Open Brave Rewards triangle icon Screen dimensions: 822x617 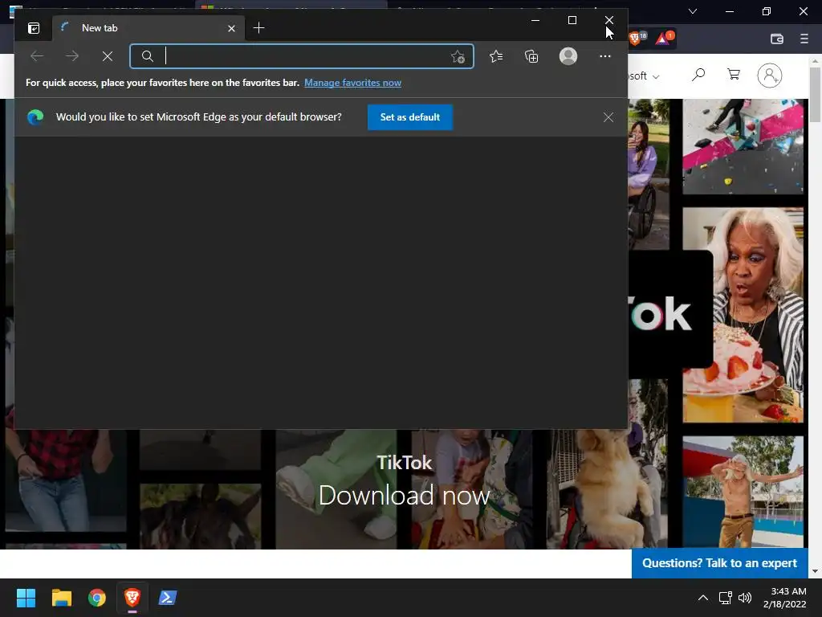pos(664,39)
